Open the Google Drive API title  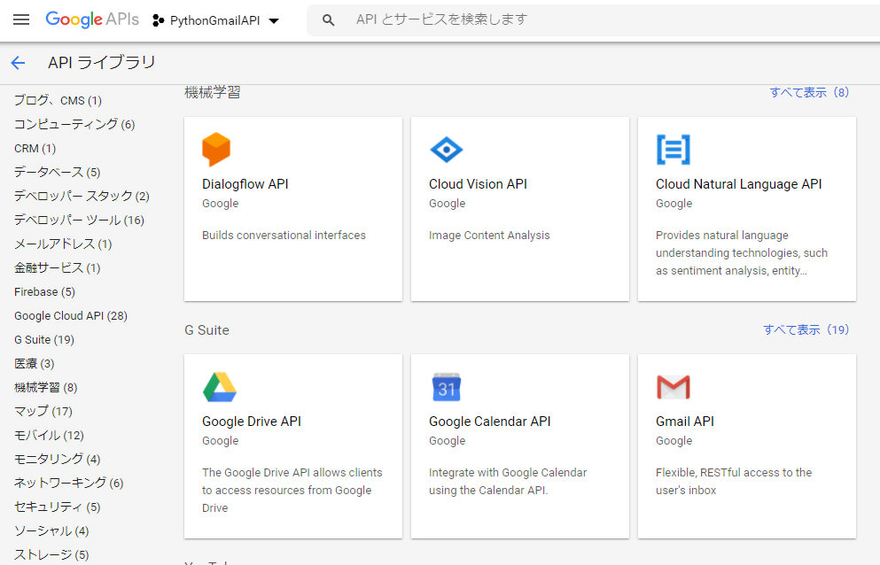tap(252, 422)
